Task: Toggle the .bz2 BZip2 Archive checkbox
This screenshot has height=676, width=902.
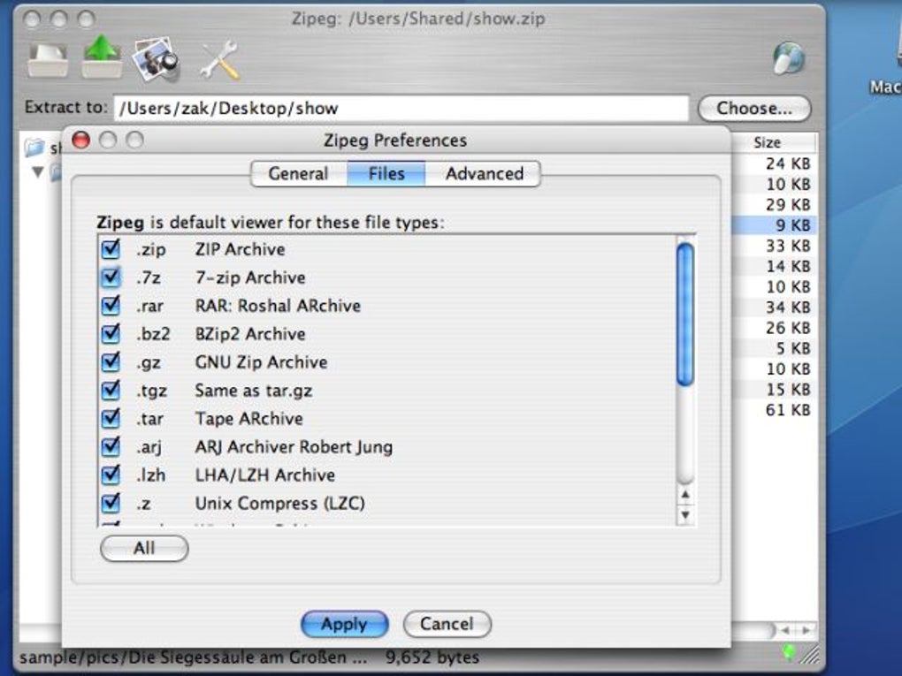Action: pos(111,333)
